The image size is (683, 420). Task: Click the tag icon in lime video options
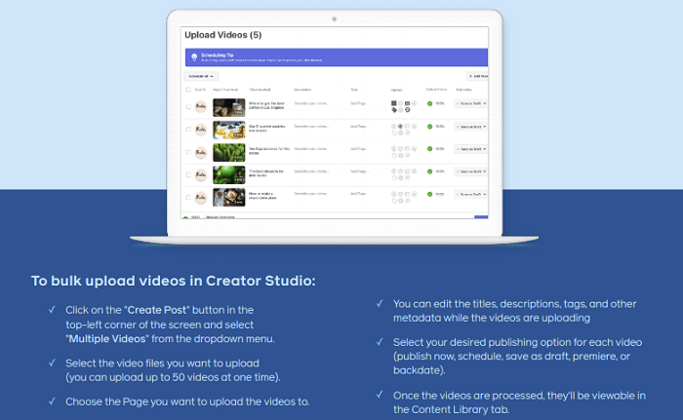(394, 178)
